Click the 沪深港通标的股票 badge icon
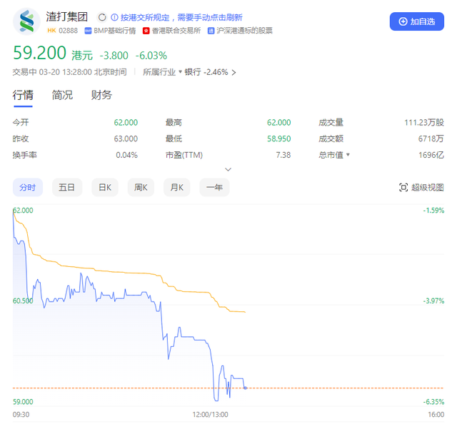 tap(211, 31)
